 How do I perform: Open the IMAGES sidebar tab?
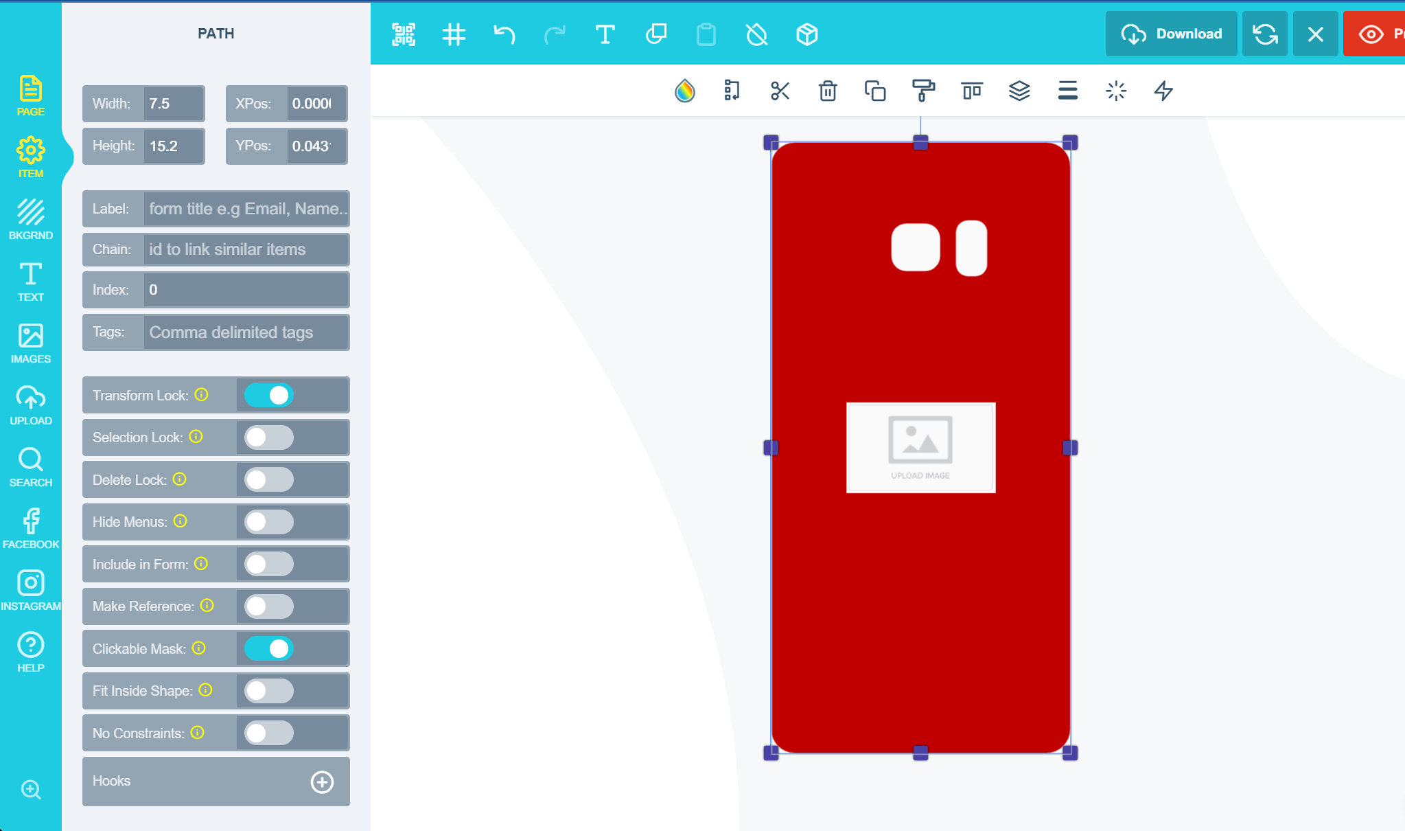pyautogui.click(x=31, y=343)
